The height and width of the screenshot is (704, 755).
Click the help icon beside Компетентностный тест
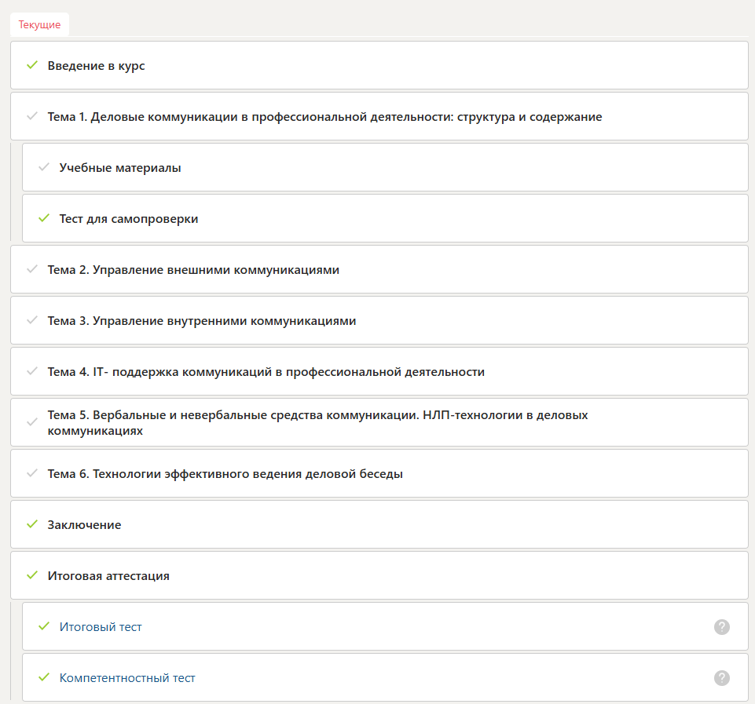[x=722, y=677]
